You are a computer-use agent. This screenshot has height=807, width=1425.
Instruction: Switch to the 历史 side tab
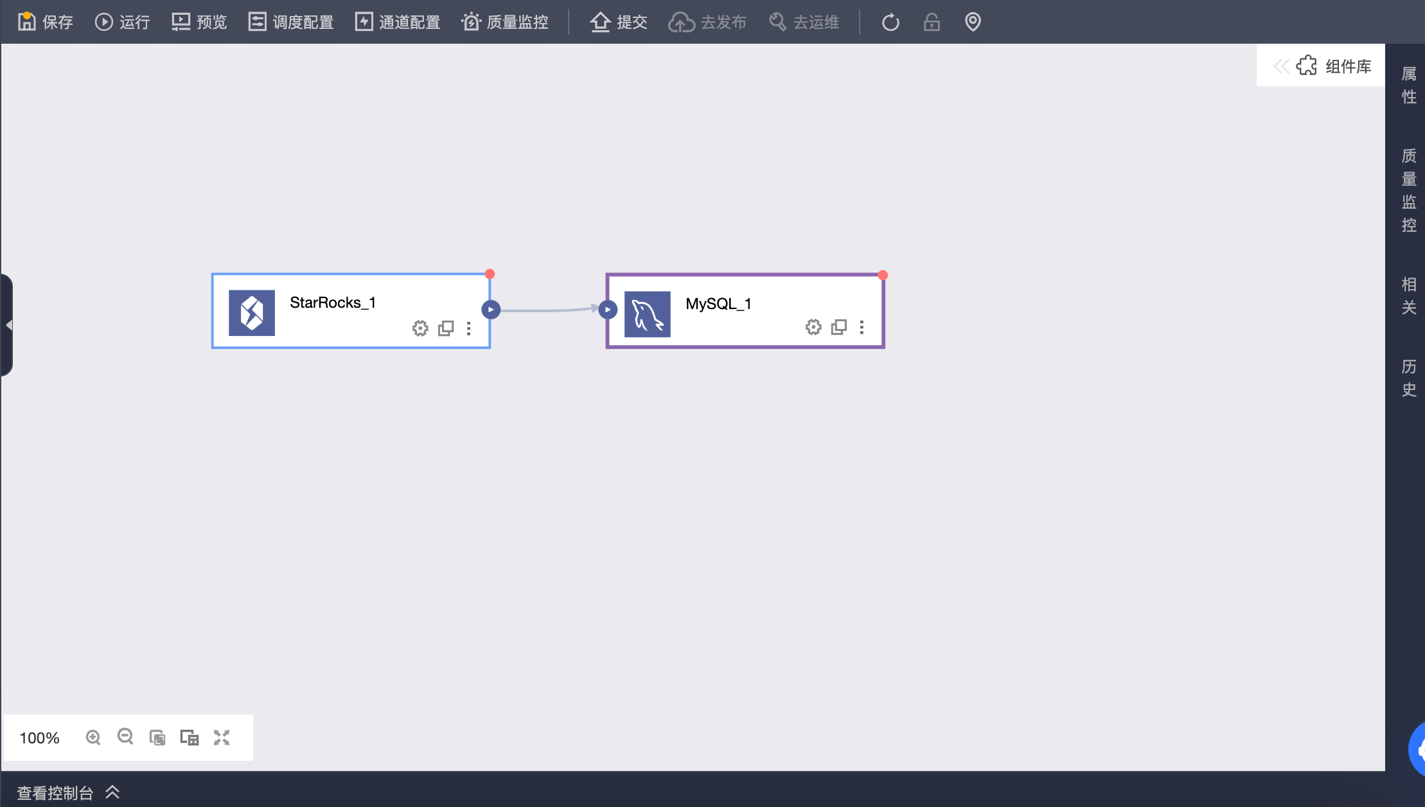point(1408,378)
